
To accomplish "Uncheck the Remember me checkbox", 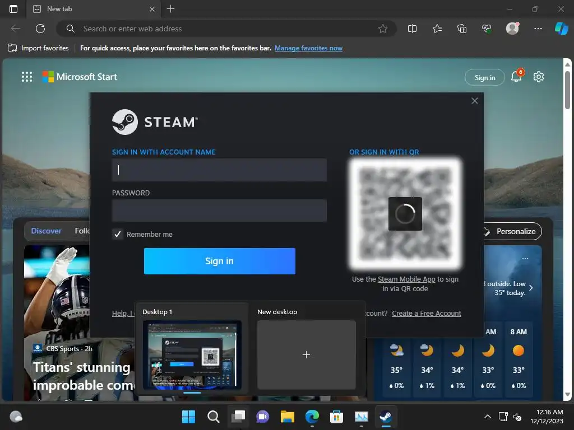I will [118, 234].
